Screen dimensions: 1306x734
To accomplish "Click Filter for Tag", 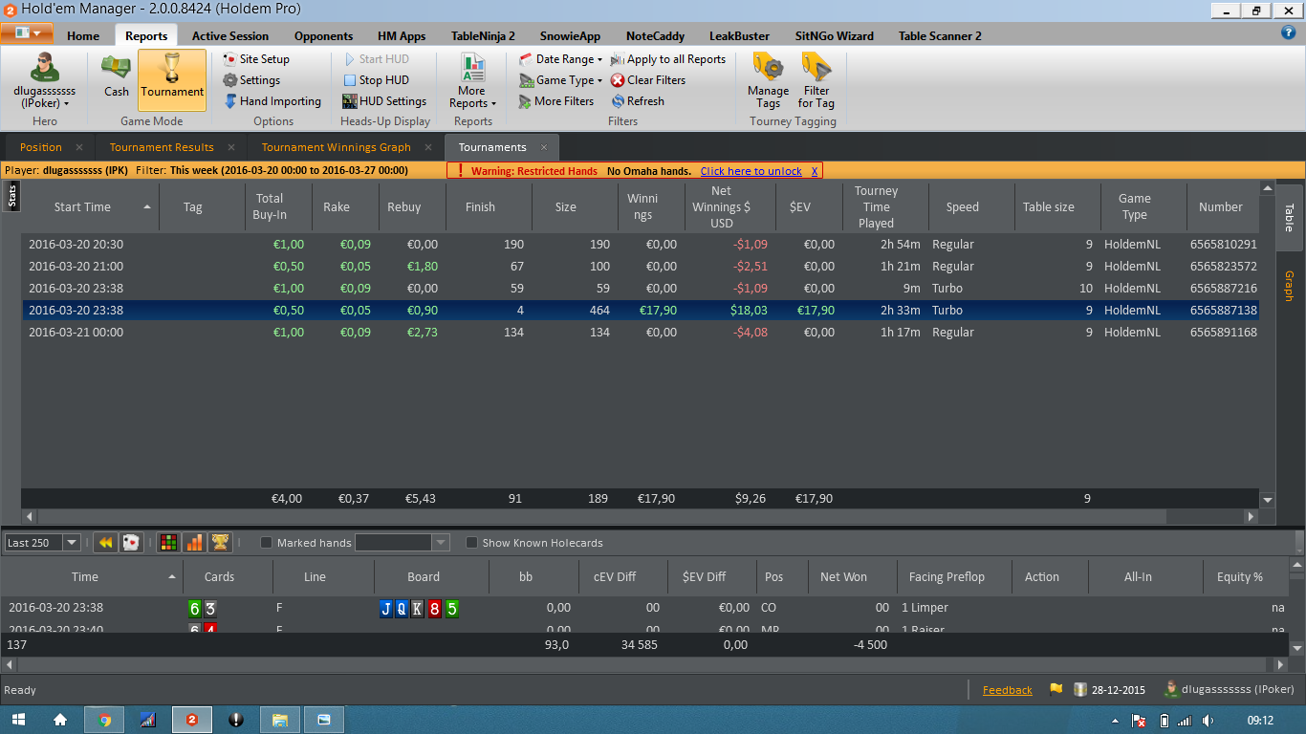I will coord(816,80).
